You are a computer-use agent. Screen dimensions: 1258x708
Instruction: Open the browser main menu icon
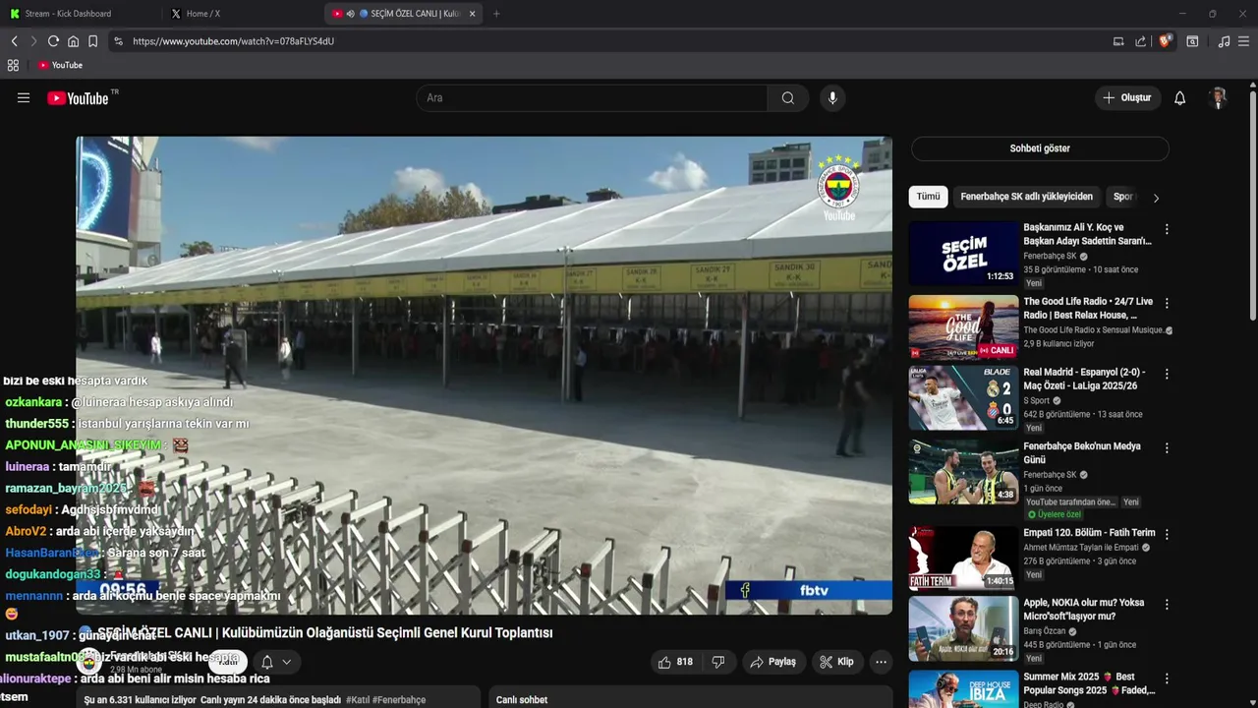[x=1243, y=41]
